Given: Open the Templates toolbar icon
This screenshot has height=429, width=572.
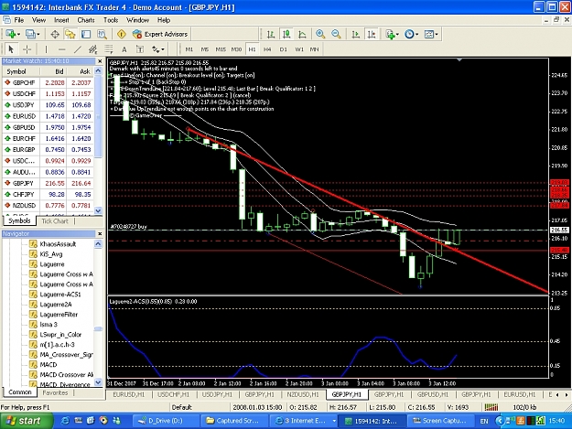Looking at the screenshot, I should (x=429, y=34).
